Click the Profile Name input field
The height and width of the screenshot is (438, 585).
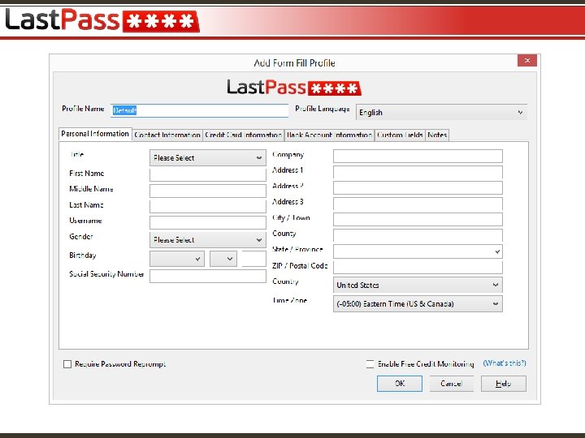tap(199, 110)
